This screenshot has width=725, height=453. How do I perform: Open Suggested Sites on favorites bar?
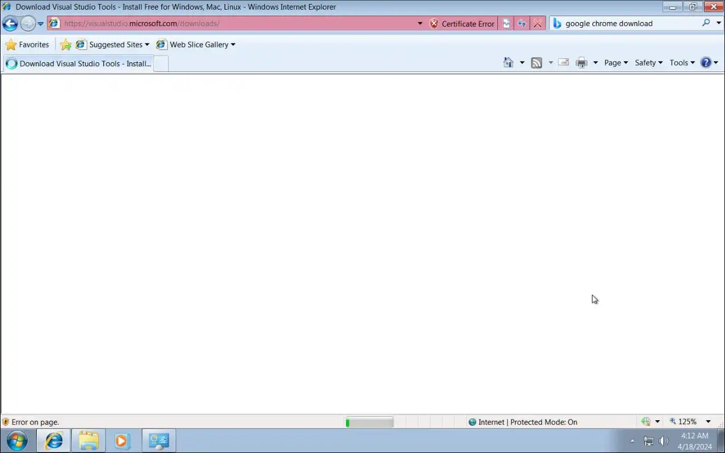112,45
